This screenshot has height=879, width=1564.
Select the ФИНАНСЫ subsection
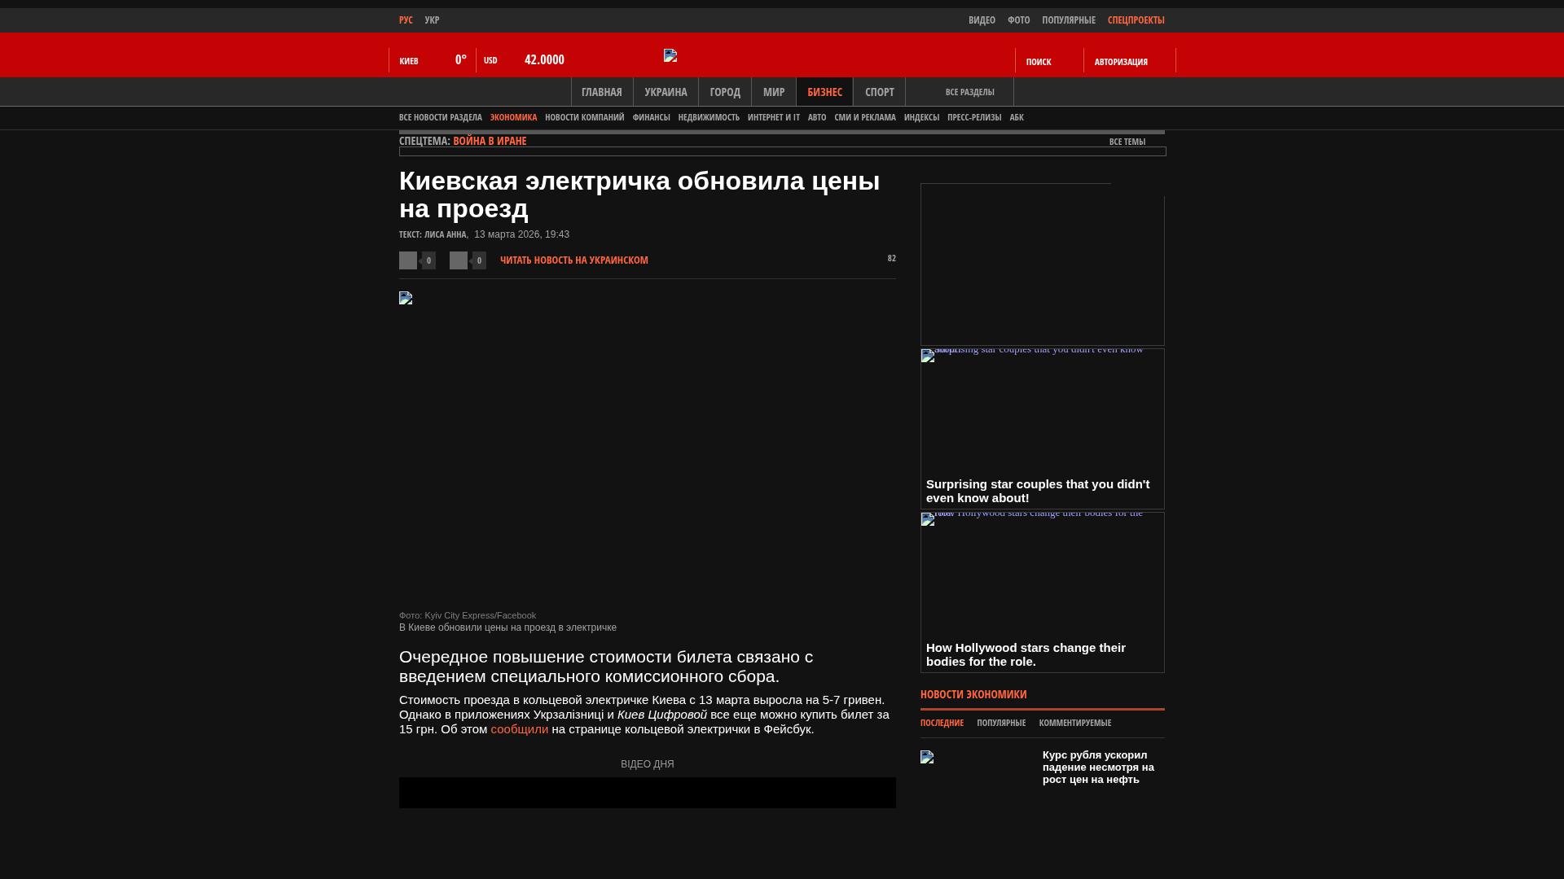[x=651, y=117]
